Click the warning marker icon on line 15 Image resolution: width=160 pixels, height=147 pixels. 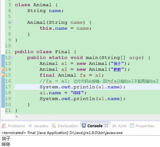point(3,75)
